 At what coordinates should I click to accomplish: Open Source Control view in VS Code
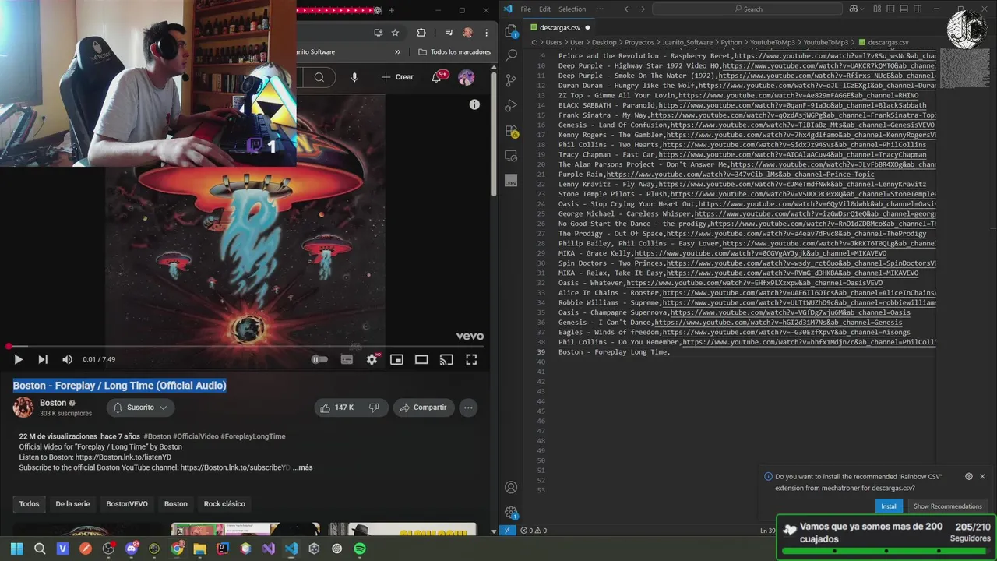coord(511,80)
